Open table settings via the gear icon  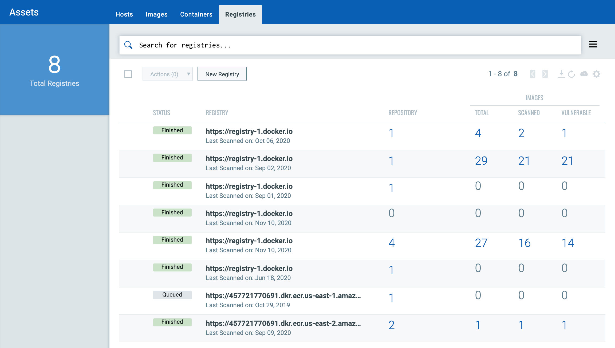(596, 74)
